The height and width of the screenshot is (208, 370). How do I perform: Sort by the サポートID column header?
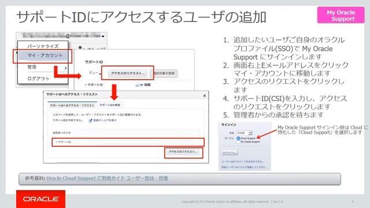click(x=95, y=85)
